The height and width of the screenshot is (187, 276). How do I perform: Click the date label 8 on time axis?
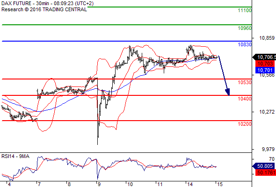coord(69,184)
